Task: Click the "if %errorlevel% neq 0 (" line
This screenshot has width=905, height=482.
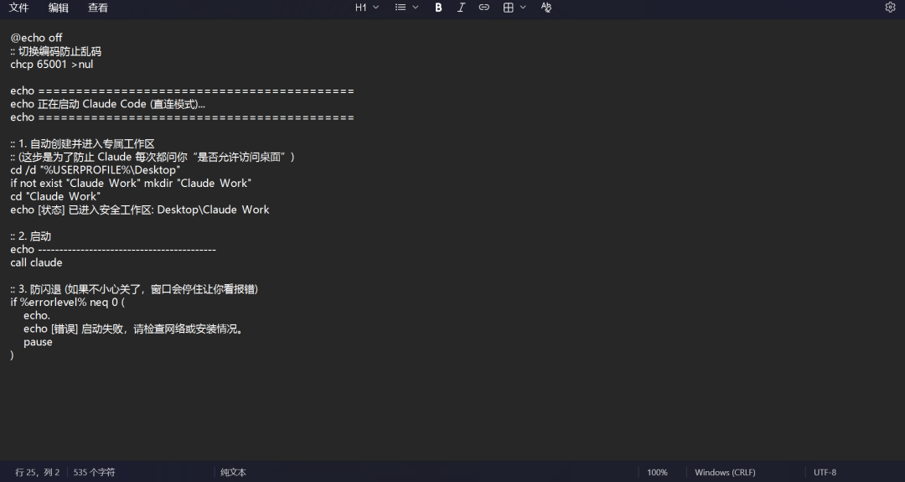Action: (x=68, y=302)
